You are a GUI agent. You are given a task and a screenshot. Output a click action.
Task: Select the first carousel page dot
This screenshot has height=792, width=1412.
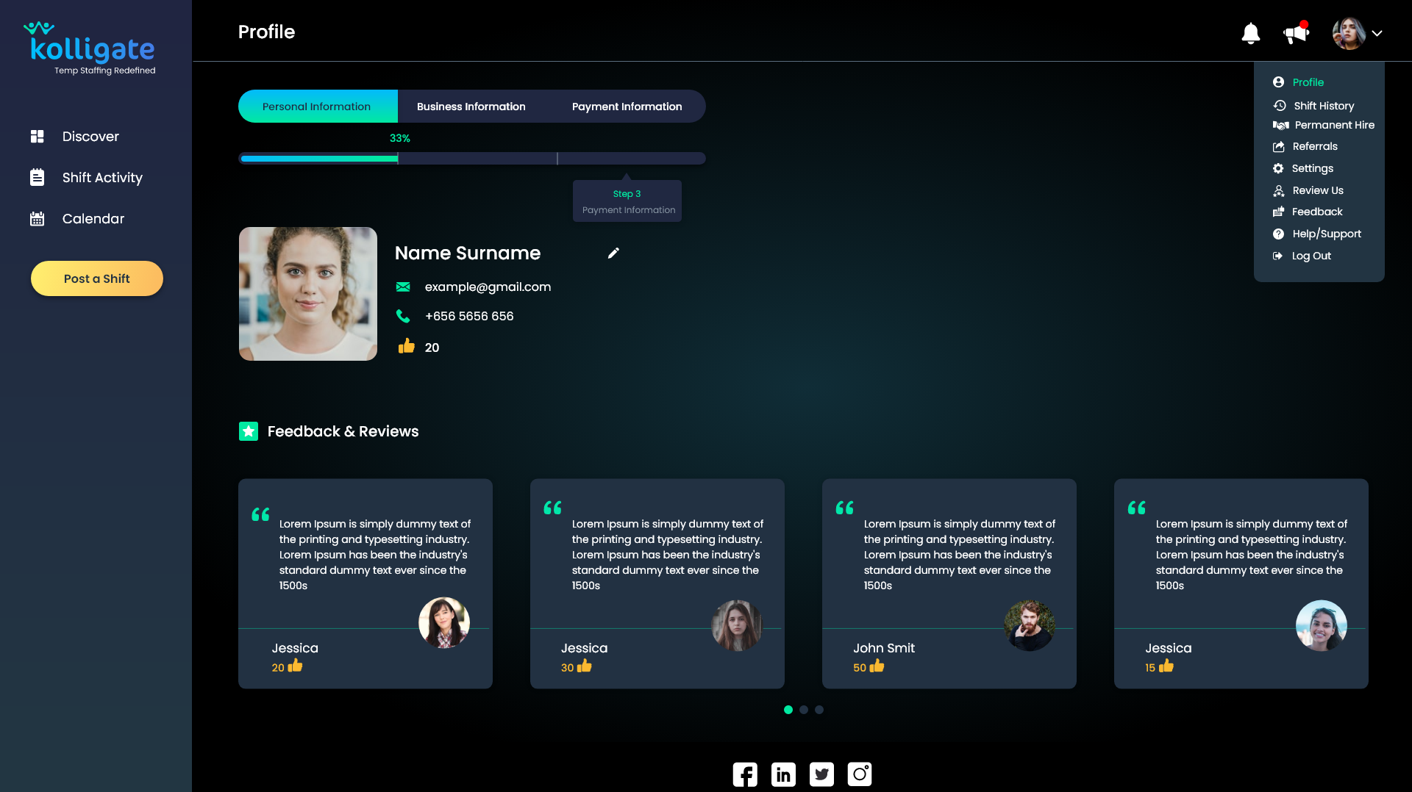788,710
